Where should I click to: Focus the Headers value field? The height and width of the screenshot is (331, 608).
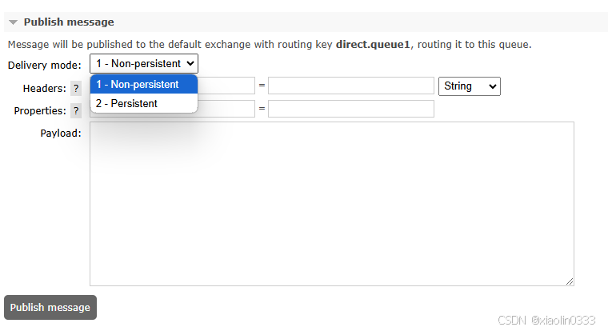(351, 86)
